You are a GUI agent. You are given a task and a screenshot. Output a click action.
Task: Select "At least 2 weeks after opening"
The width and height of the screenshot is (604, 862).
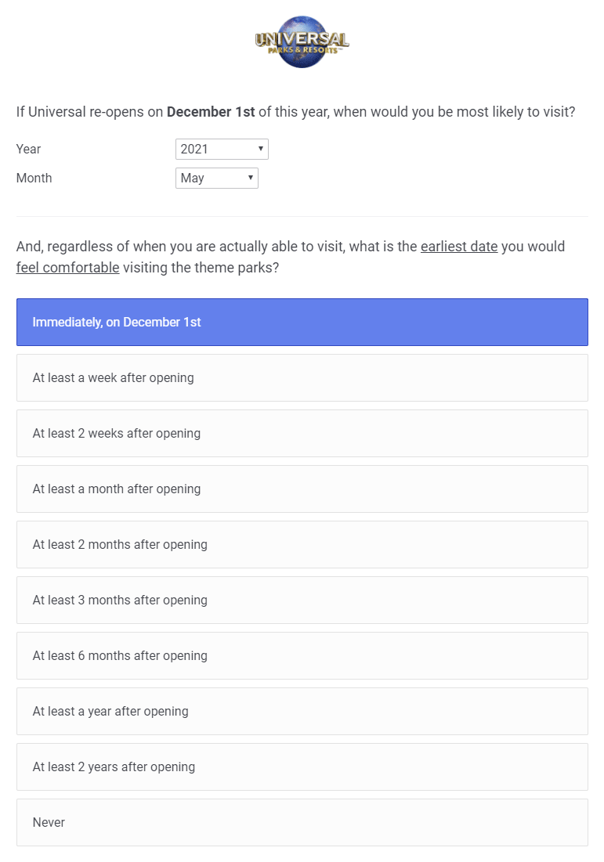[x=302, y=433]
